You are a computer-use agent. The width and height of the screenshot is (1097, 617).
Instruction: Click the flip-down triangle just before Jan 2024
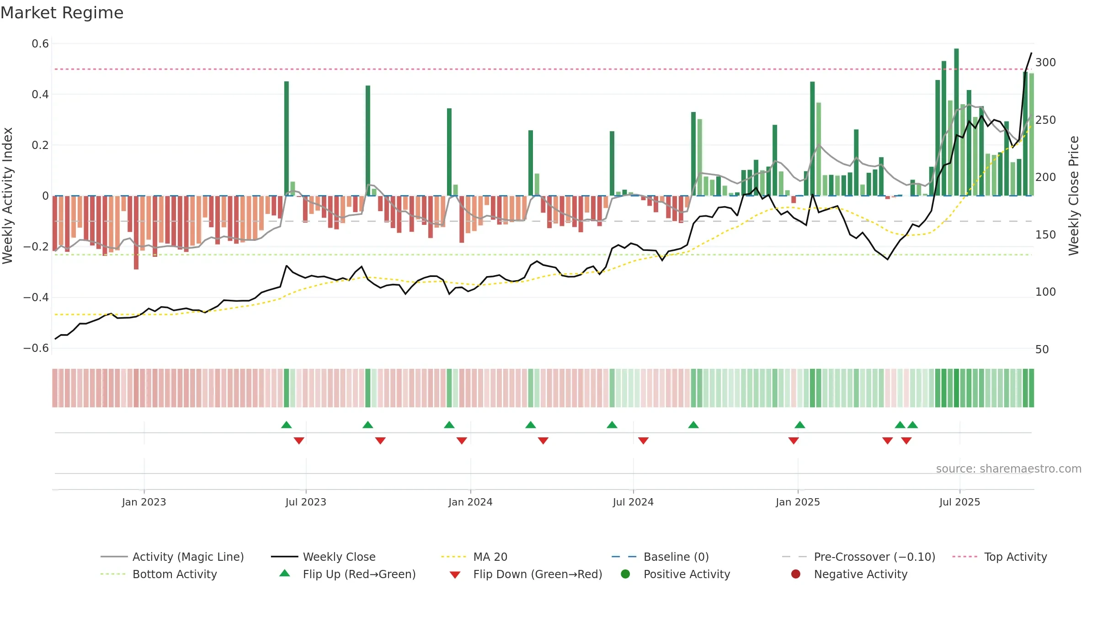point(462,441)
